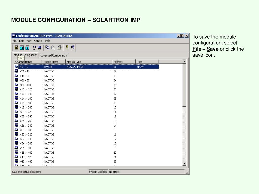Screen dimensions: 259x194
Task: Sort by the Channel Range column header
Action: pos(28,62)
